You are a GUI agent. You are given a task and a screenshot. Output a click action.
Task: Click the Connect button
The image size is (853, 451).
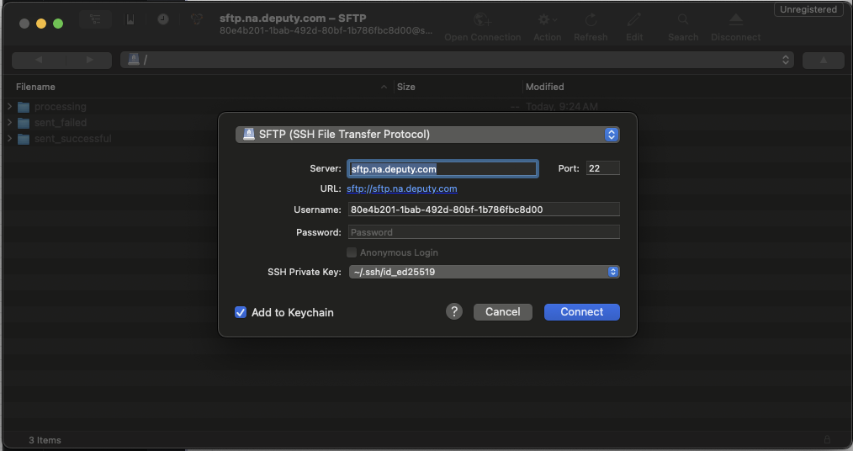581,311
